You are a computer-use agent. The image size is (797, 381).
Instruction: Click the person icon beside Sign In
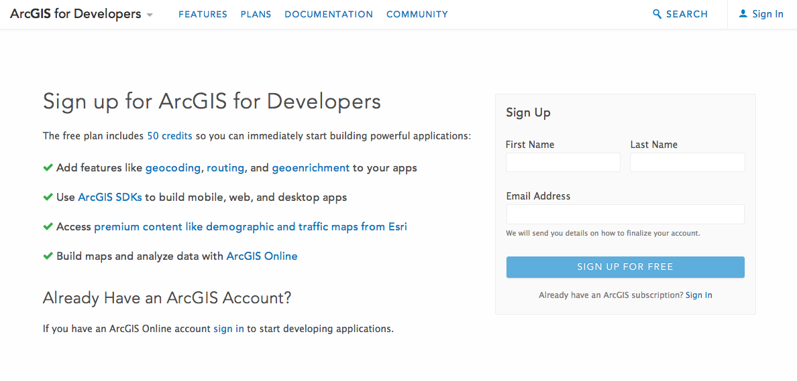(743, 13)
